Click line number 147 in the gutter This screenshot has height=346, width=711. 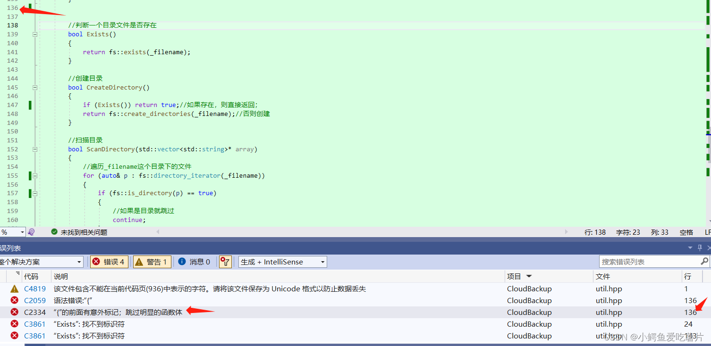(x=13, y=105)
